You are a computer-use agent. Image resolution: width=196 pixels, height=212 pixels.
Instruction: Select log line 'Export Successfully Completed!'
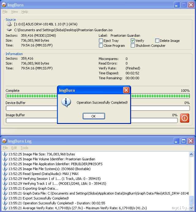pyautogui.click(x=39, y=198)
